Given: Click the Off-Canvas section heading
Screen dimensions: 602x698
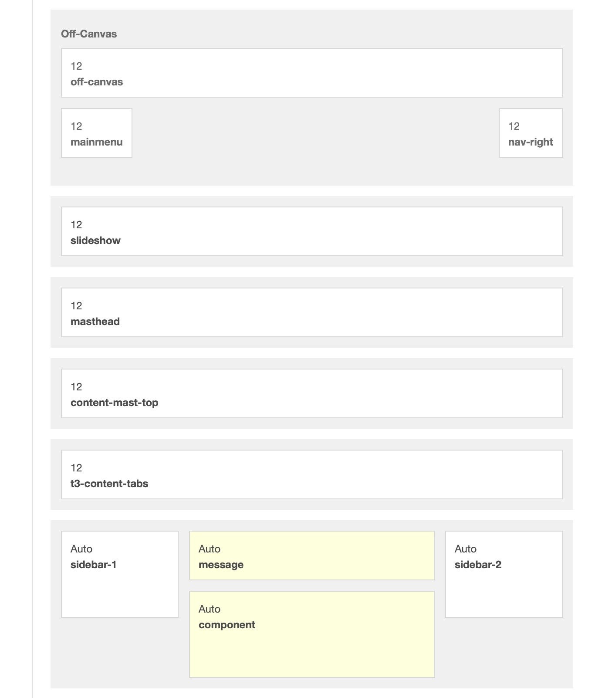Looking at the screenshot, I should tap(89, 34).
